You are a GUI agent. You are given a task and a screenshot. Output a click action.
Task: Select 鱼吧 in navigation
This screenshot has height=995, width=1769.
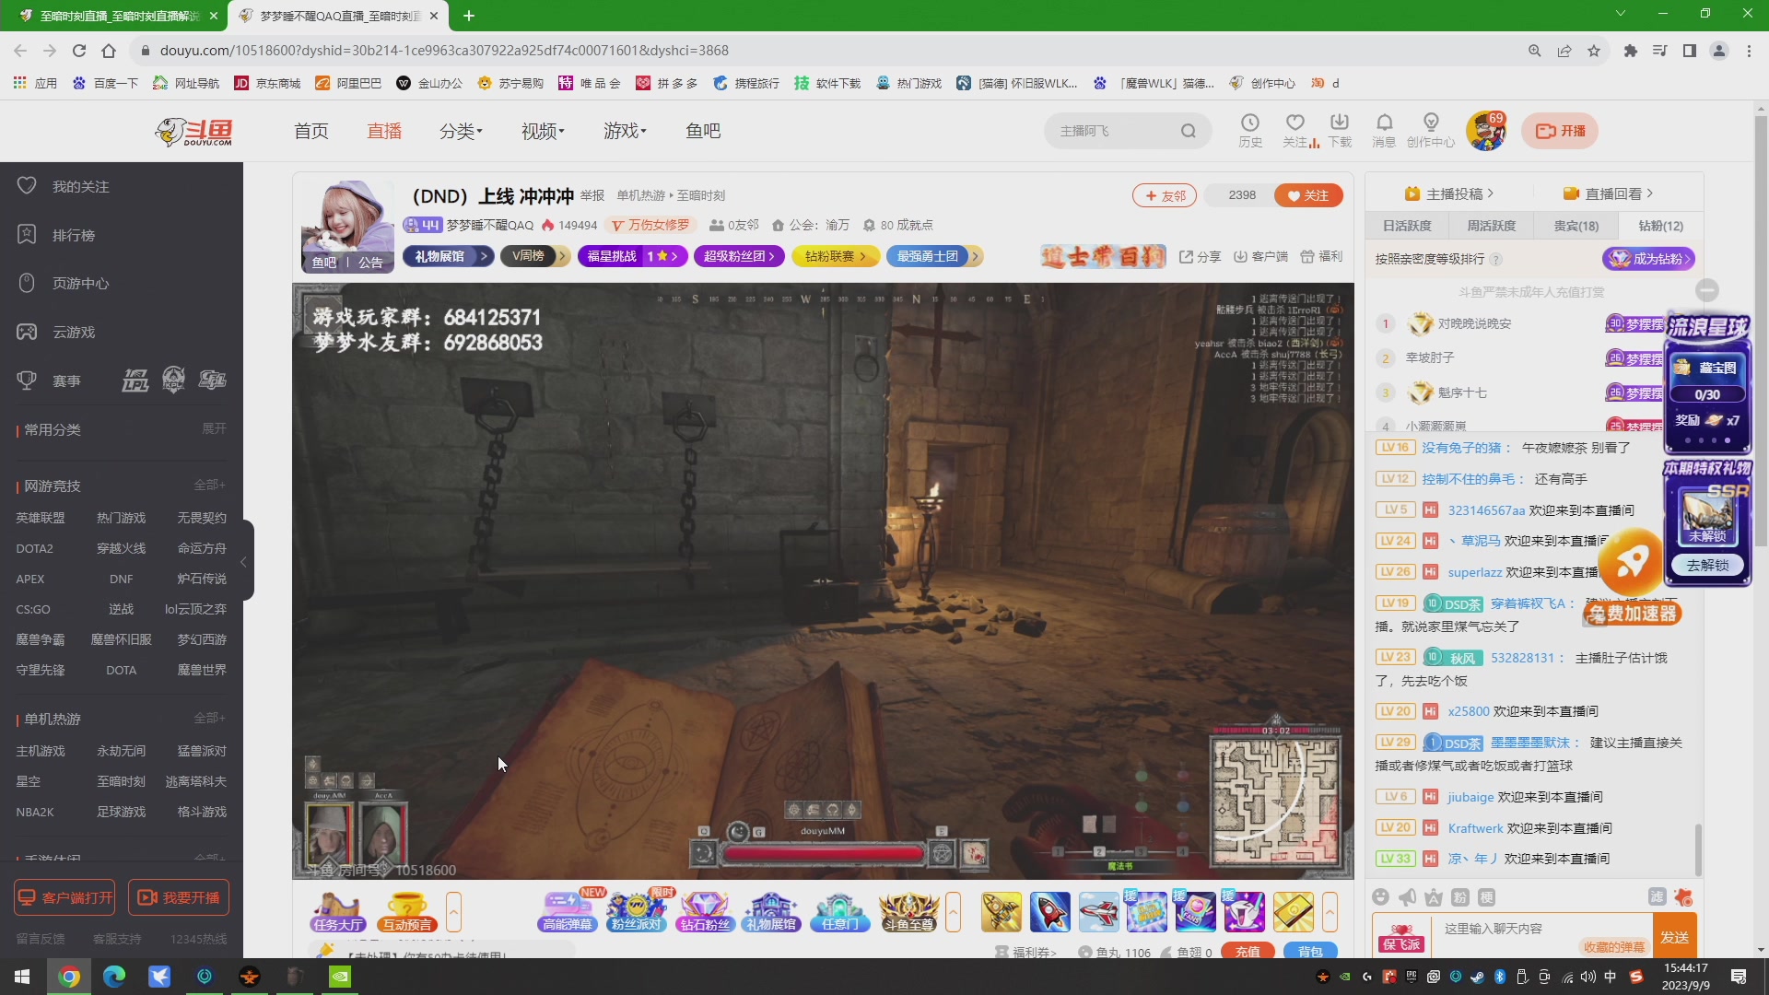click(x=703, y=131)
